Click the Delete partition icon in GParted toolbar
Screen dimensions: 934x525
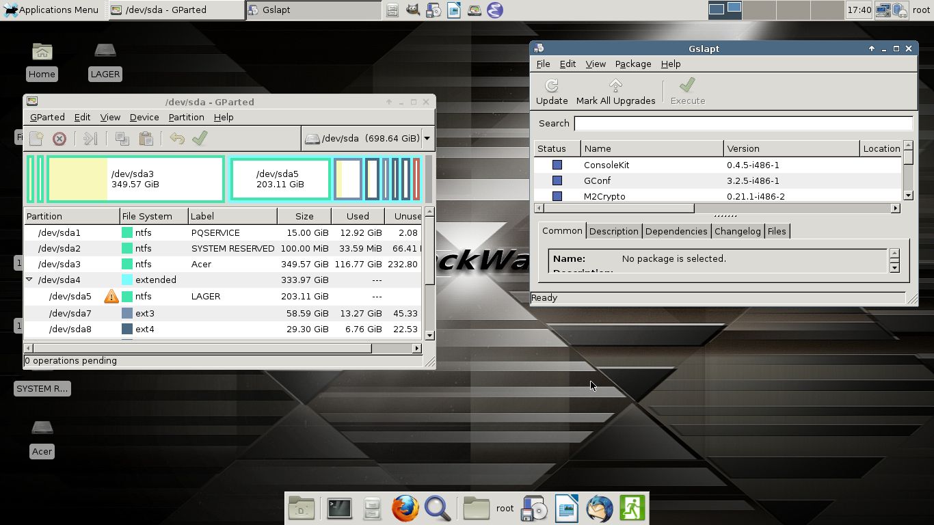click(59, 139)
